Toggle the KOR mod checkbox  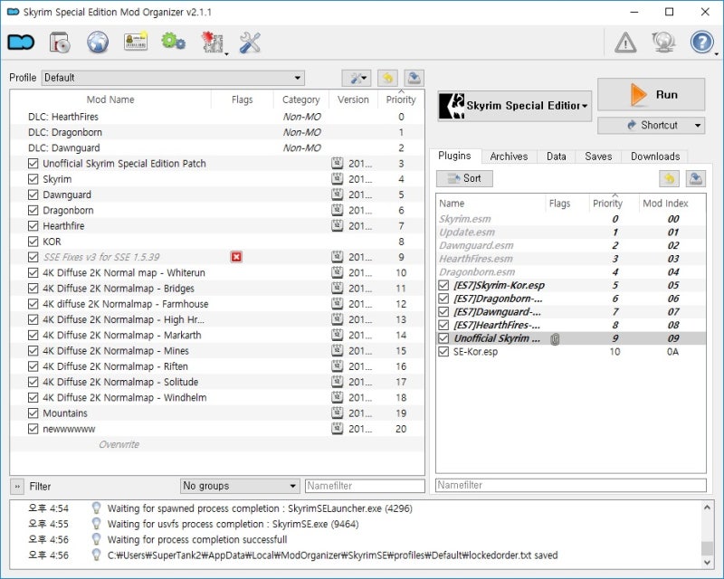point(33,242)
